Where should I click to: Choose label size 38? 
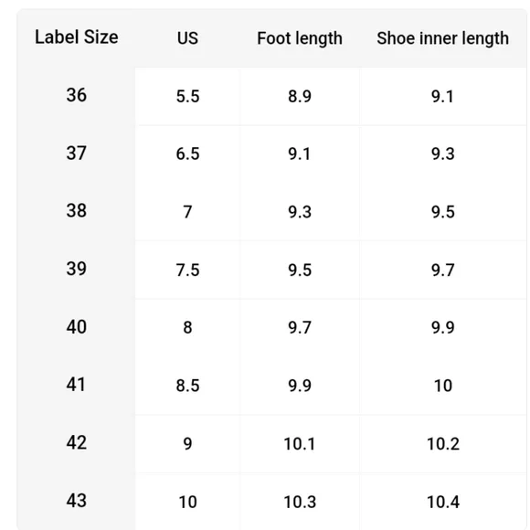[77, 210]
